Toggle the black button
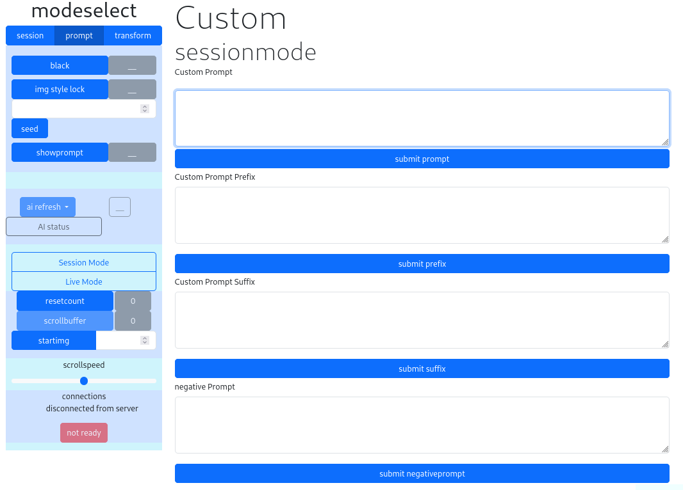 pos(60,66)
